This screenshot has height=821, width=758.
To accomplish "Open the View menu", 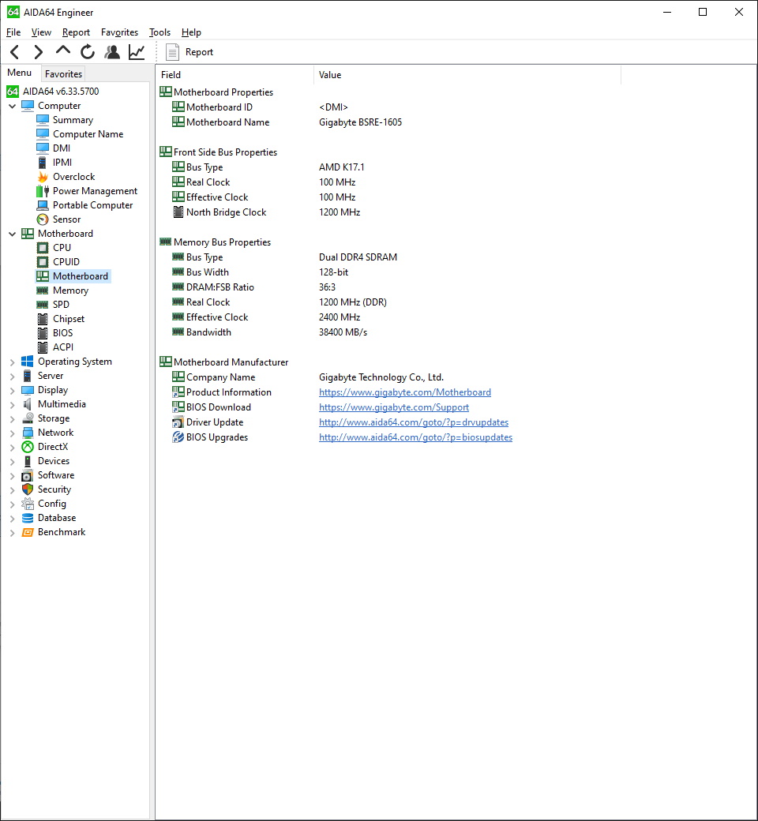I will click(x=41, y=32).
